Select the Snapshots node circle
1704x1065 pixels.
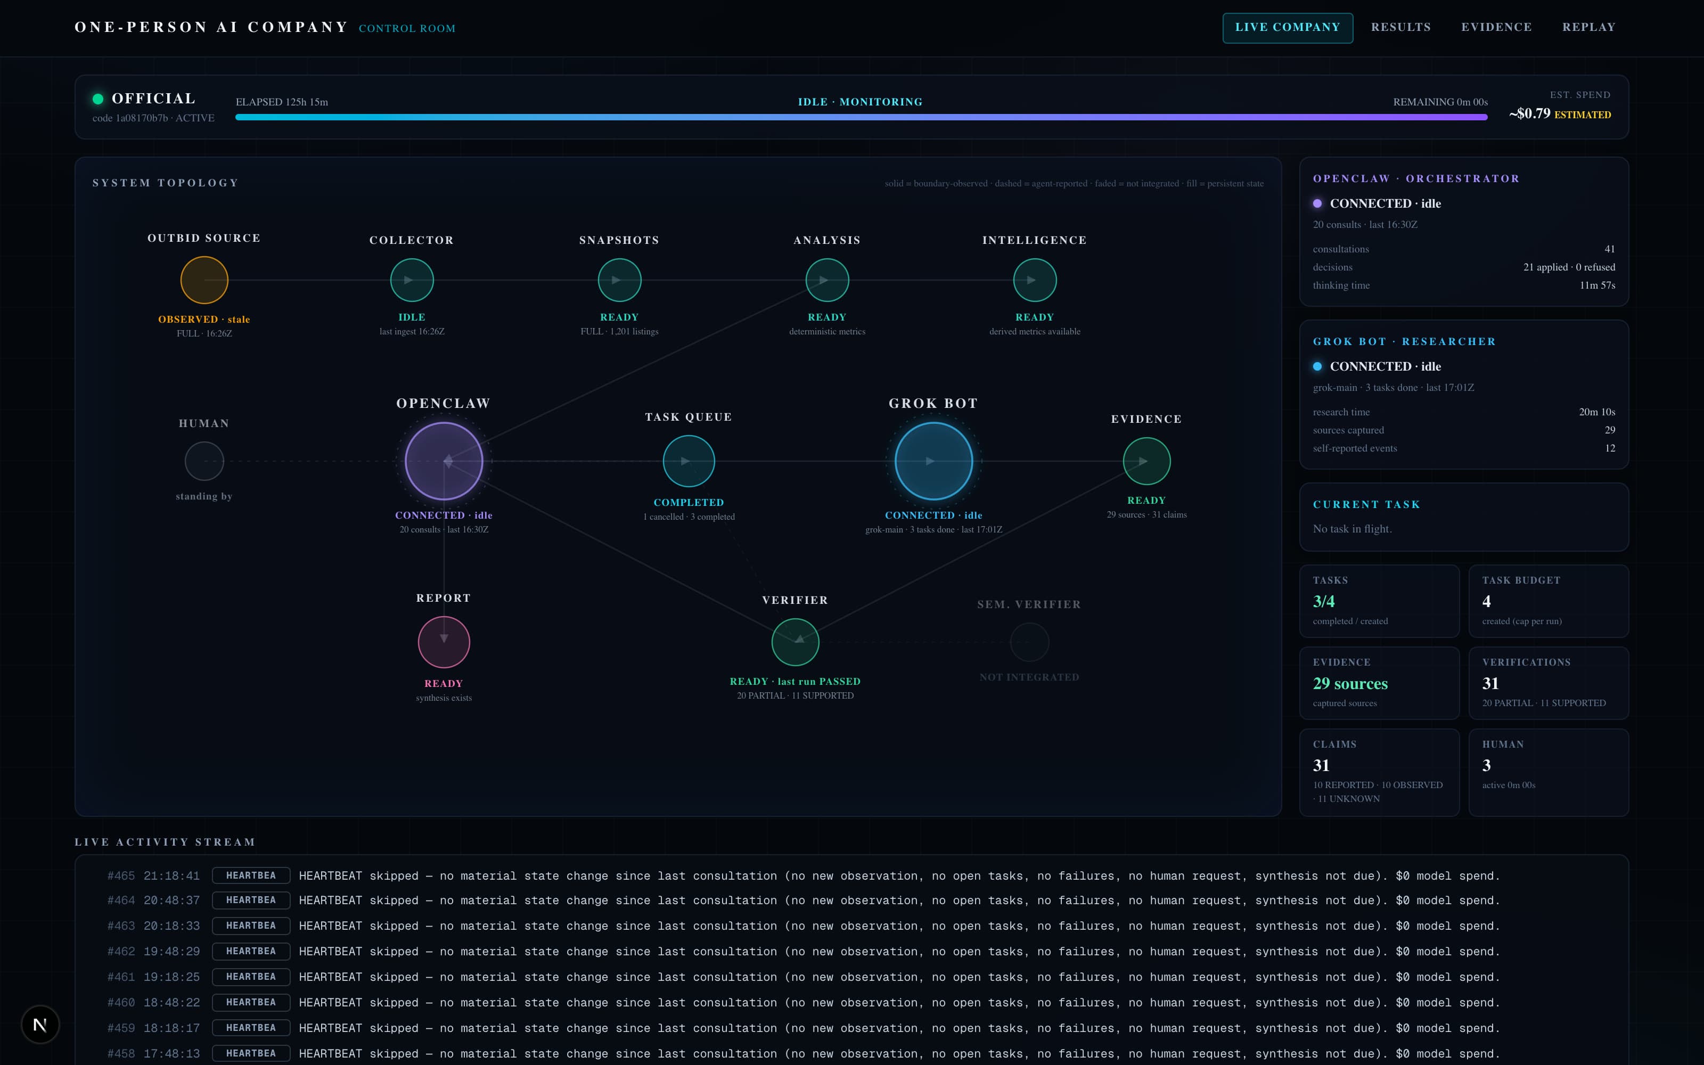click(620, 280)
